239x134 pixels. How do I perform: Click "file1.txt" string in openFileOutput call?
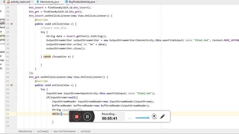click(x=202, y=40)
